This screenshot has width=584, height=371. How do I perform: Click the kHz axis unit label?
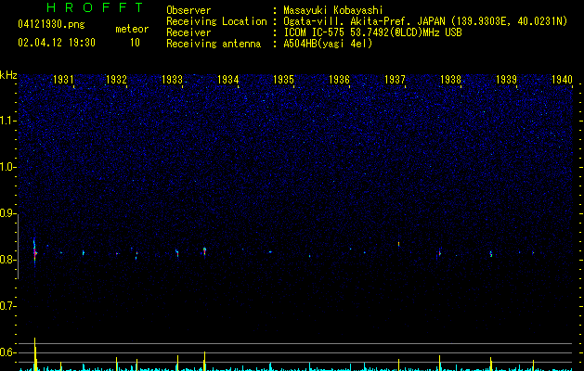tap(8, 75)
